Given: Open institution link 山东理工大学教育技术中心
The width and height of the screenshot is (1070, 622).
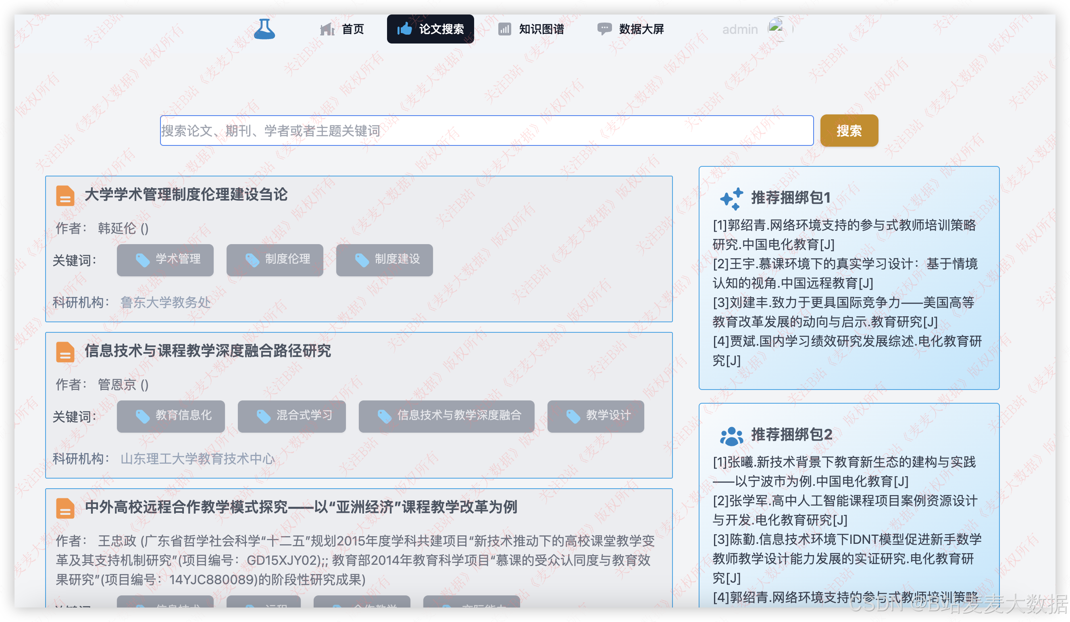Looking at the screenshot, I should tap(198, 458).
